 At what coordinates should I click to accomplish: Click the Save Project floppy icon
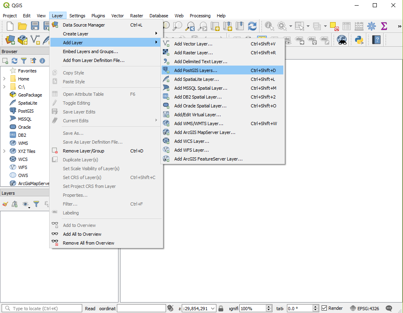(35, 26)
